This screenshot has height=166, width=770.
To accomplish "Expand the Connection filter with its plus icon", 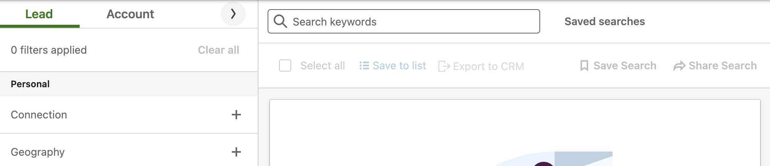I will (236, 115).
